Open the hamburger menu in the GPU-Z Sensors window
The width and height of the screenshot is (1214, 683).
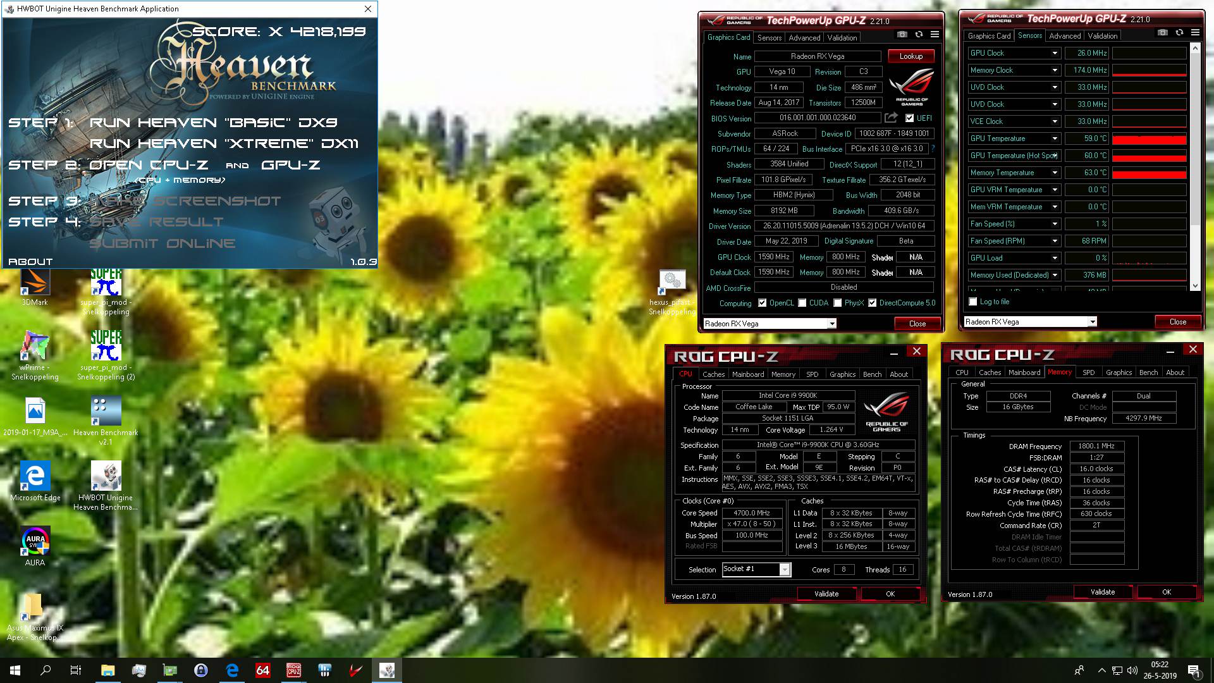1195,33
